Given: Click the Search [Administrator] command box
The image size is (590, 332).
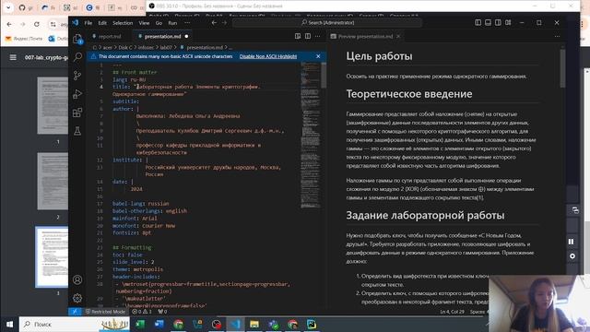Looking at the screenshot, I should [x=327, y=22].
